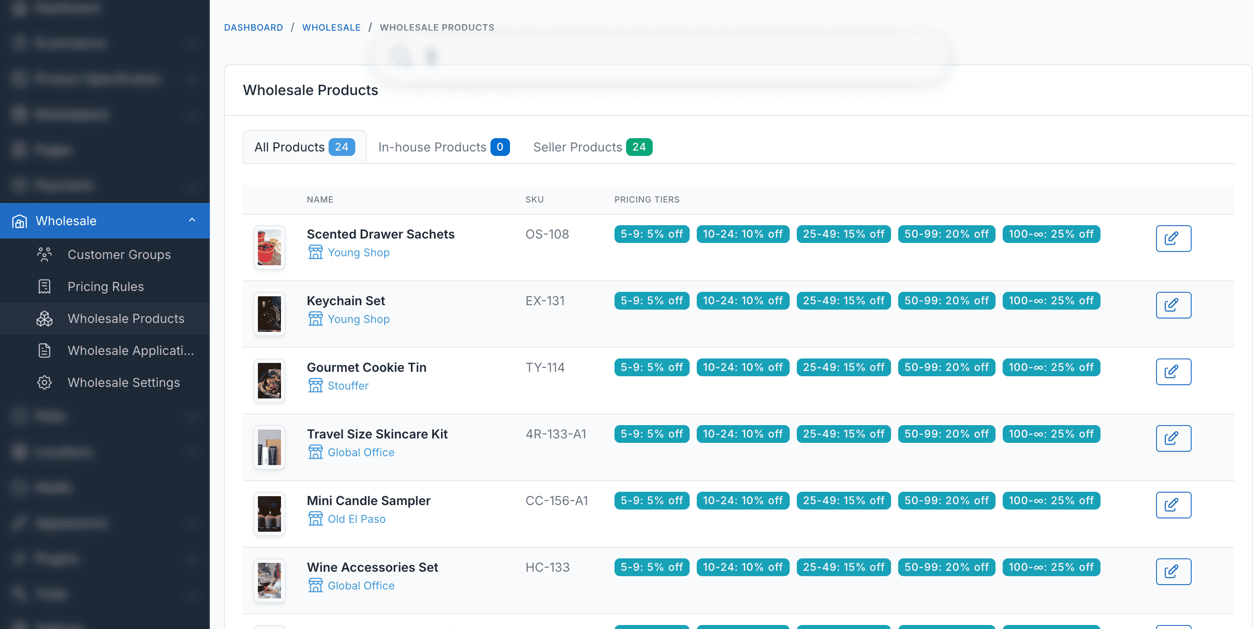The height and width of the screenshot is (629, 1253).
Task: Click inside the search input field
Action: [584, 56]
